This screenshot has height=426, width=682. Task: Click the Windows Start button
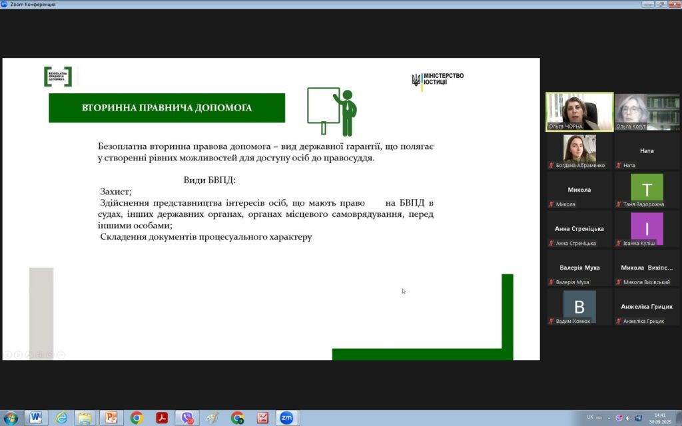pyautogui.click(x=12, y=417)
